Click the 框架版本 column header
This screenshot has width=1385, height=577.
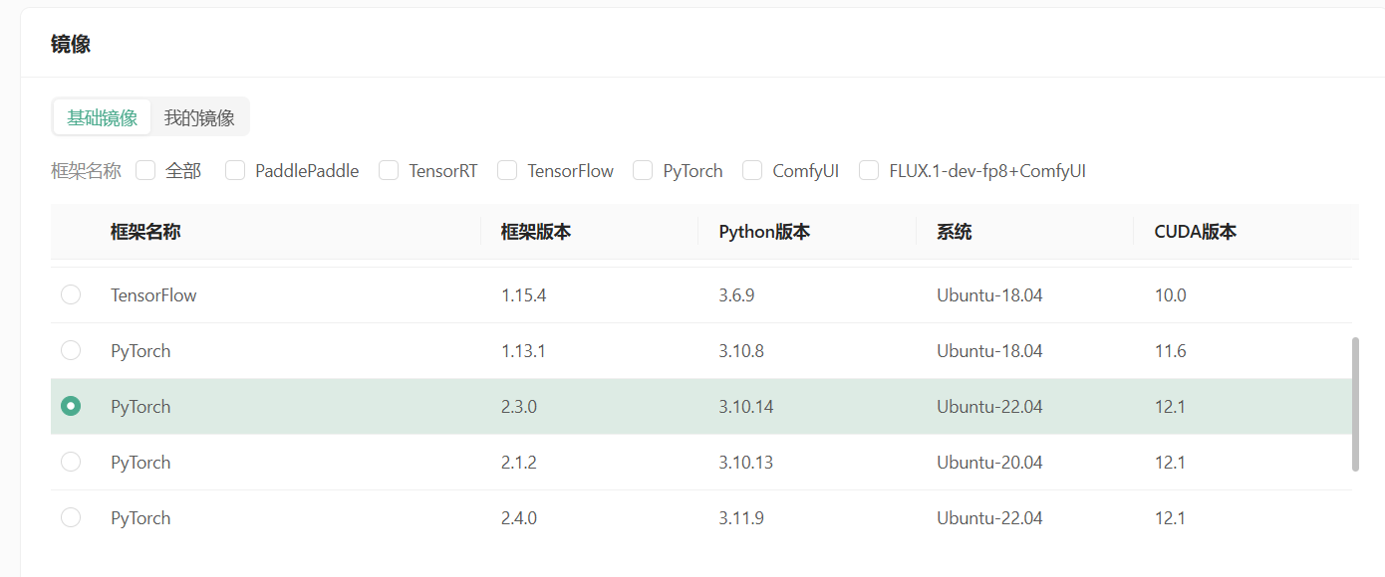tap(536, 232)
